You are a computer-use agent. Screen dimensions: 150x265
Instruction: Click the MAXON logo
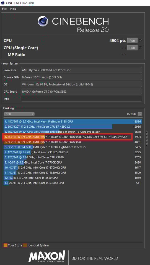click(x=46, y=256)
